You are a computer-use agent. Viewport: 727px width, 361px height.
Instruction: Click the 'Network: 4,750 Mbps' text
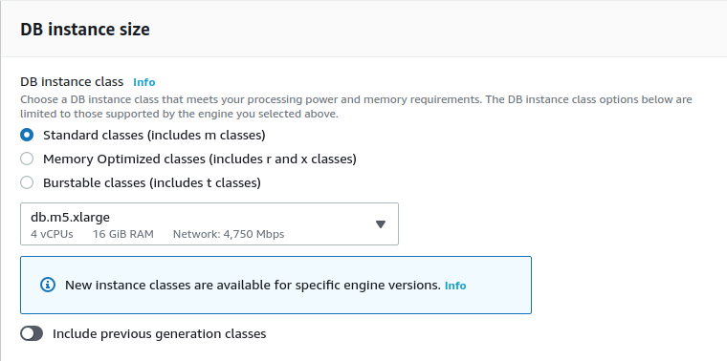229,234
